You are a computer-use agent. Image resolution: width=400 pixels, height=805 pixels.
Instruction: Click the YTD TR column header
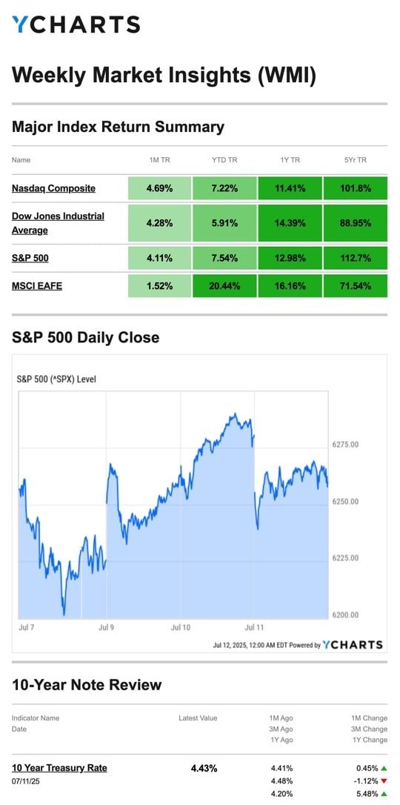point(224,160)
